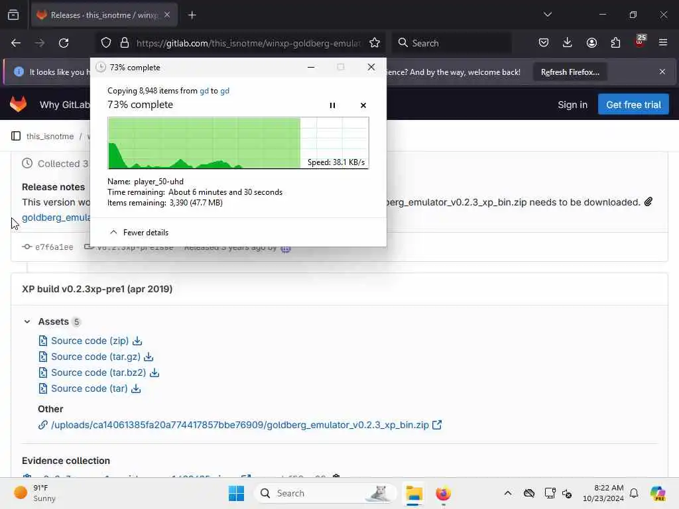Click external link icon after xp_bin.zip

pos(437,425)
